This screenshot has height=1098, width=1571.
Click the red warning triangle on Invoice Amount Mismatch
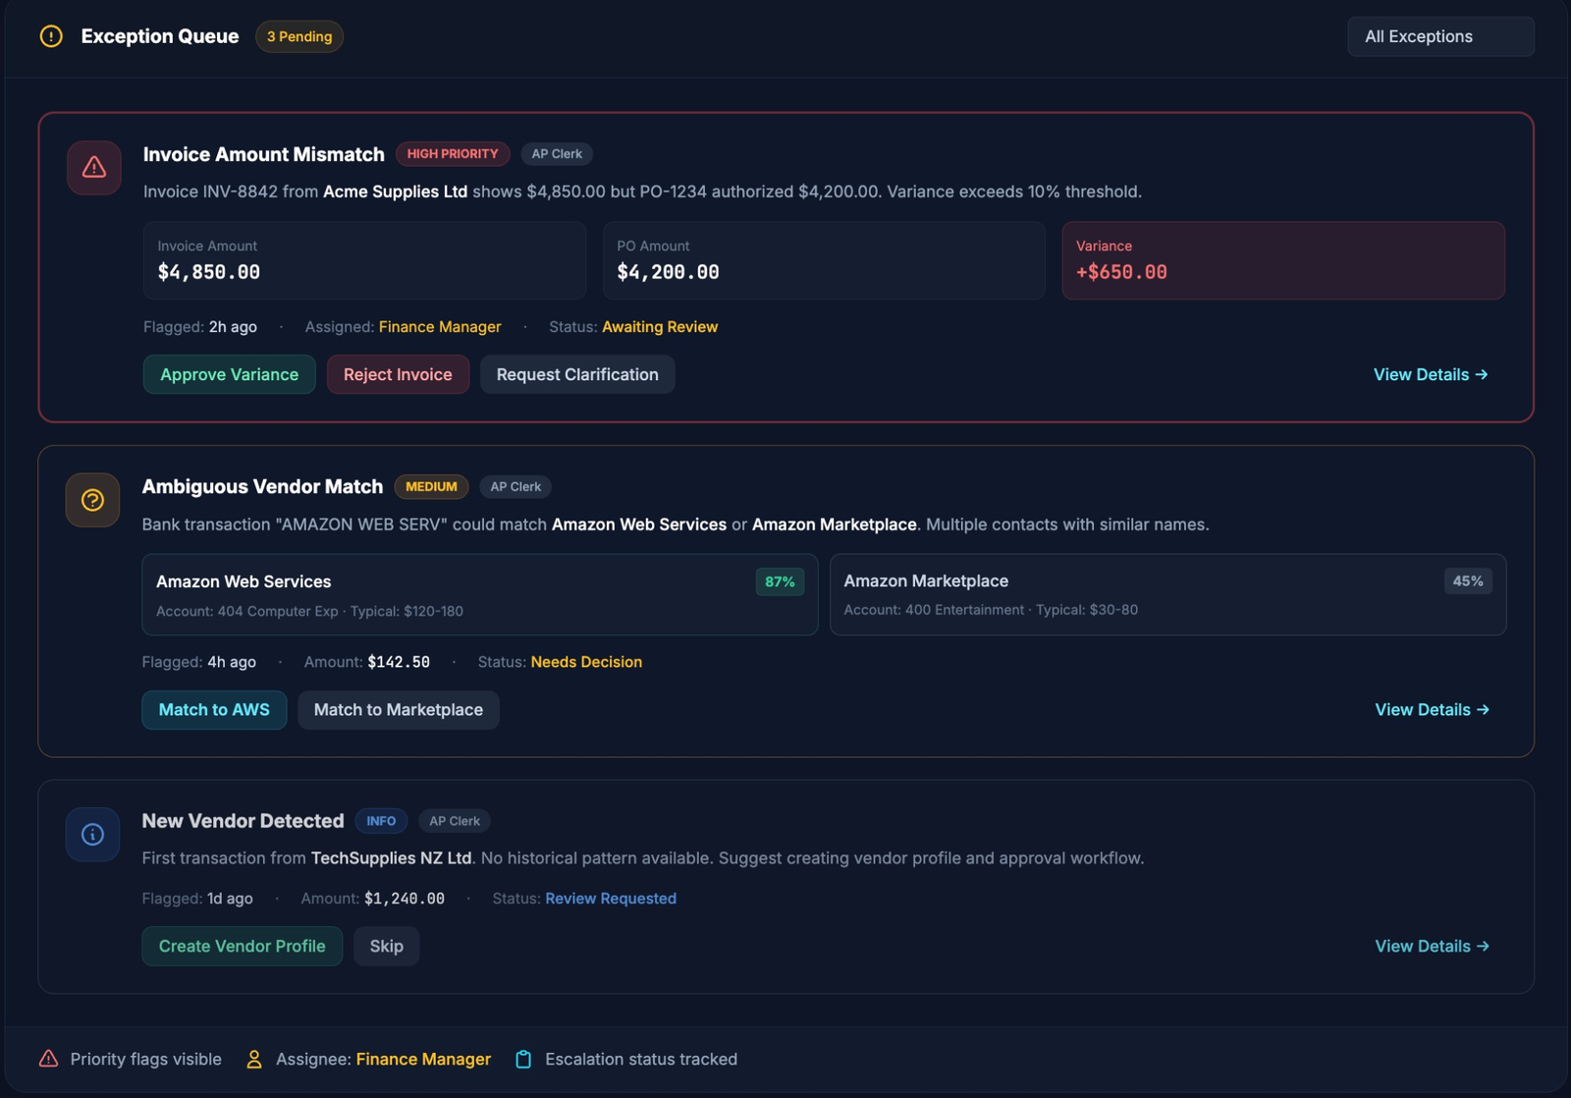[91, 167]
